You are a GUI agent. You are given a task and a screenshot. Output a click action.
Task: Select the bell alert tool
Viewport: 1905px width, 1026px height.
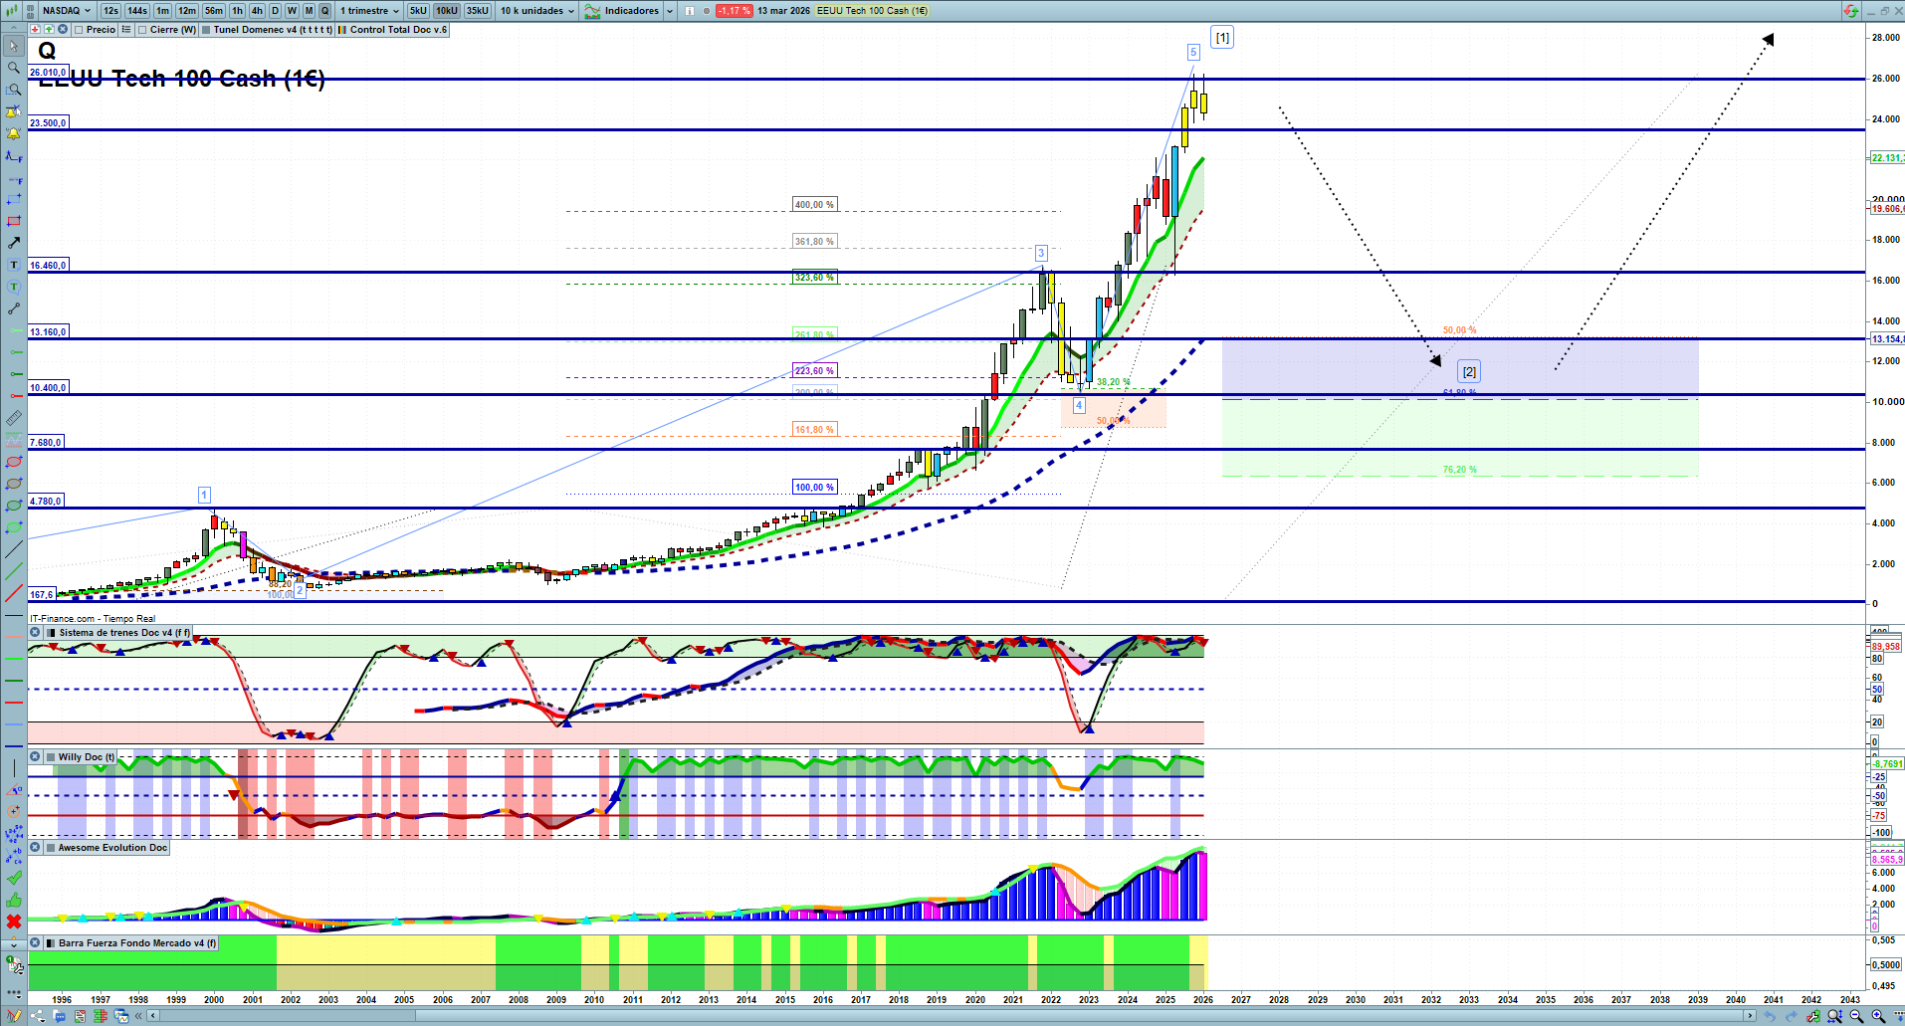[14, 133]
